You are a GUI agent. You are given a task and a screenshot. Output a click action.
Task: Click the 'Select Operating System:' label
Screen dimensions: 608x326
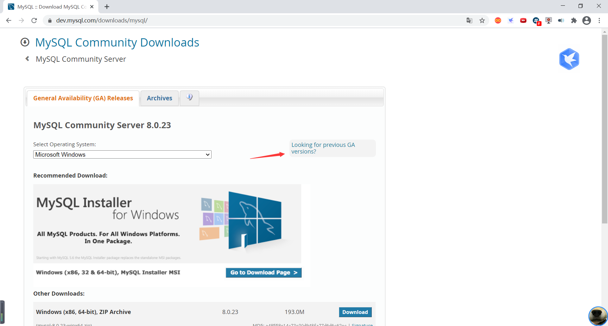(65, 144)
